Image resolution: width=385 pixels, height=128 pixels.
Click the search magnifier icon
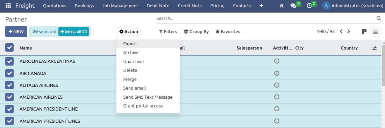point(379,18)
